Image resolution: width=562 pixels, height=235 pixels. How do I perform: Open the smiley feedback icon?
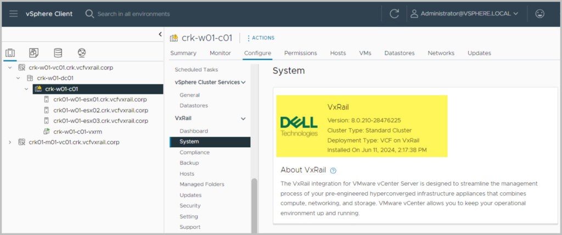(x=539, y=14)
